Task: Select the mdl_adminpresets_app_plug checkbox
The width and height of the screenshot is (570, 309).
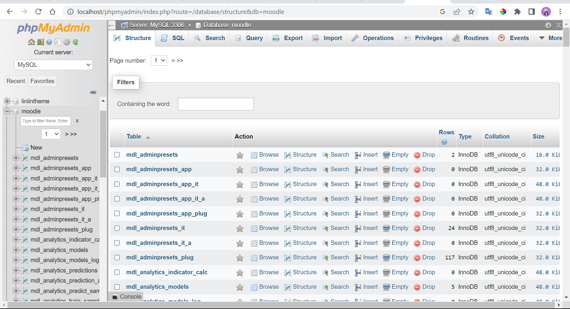Action: [117, 213]
